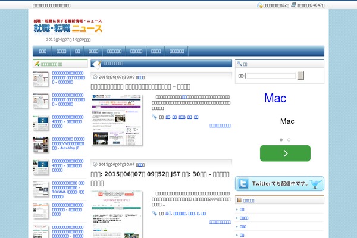This screenshot has height=238, width=357.
Task: Select the second empty carousel dot under Mac
Action: point(289,140)
